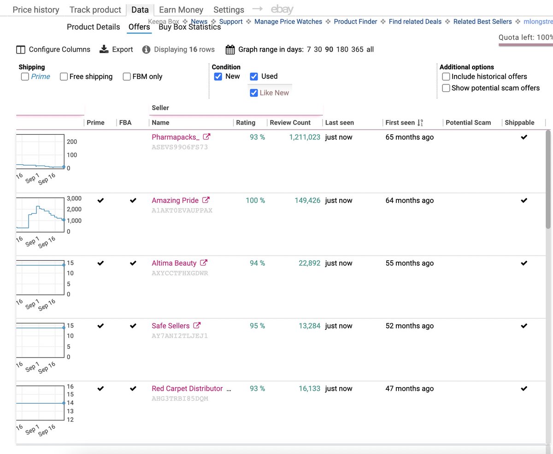Open Altima Beauty external link icon
Image resolution: width=553 pixels, height=454 pixels.
point(204,263)
